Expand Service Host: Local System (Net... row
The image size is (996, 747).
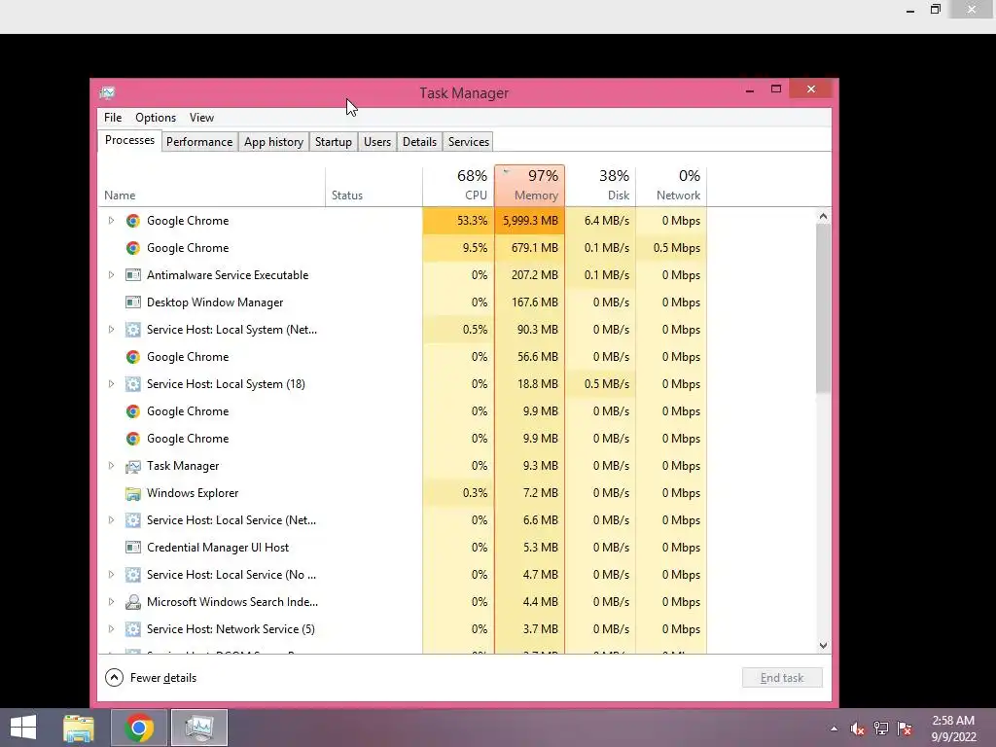tap(111, 330)
